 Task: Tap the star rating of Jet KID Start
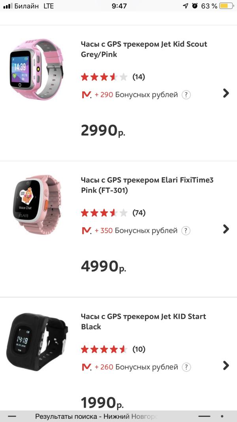[104, 349]
